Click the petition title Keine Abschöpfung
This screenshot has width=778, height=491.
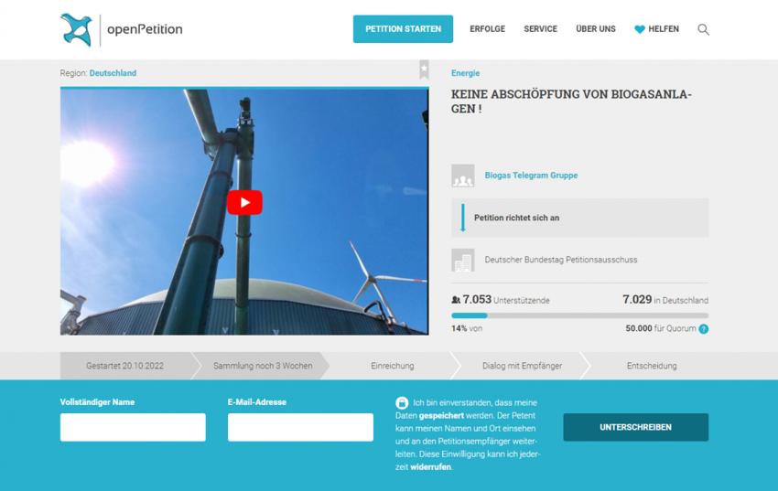click(571, 101)
